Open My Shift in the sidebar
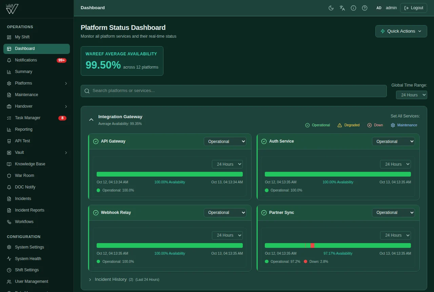This screenshot has width=434, height=292. point(37,37)
